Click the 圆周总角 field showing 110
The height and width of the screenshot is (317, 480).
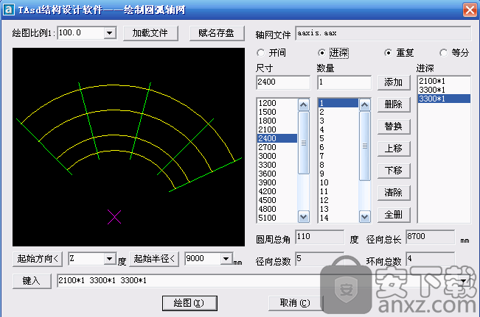320,237
